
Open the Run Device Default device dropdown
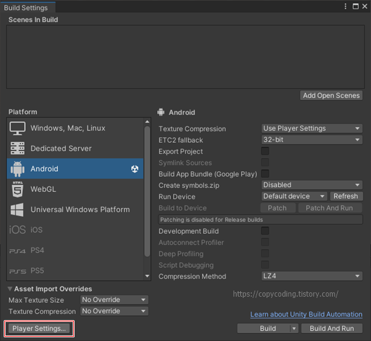click(295, 196)
